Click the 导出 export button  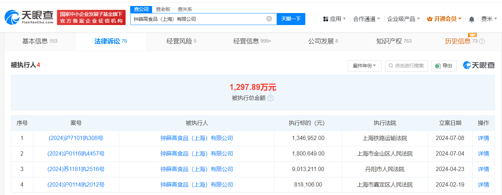[x=444, y=66]
